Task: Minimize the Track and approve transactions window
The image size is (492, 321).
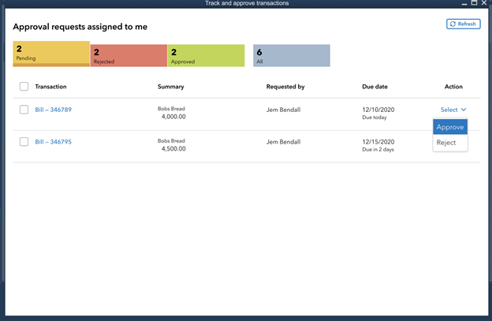Action: pyautogui.click(x=463, y=4)
